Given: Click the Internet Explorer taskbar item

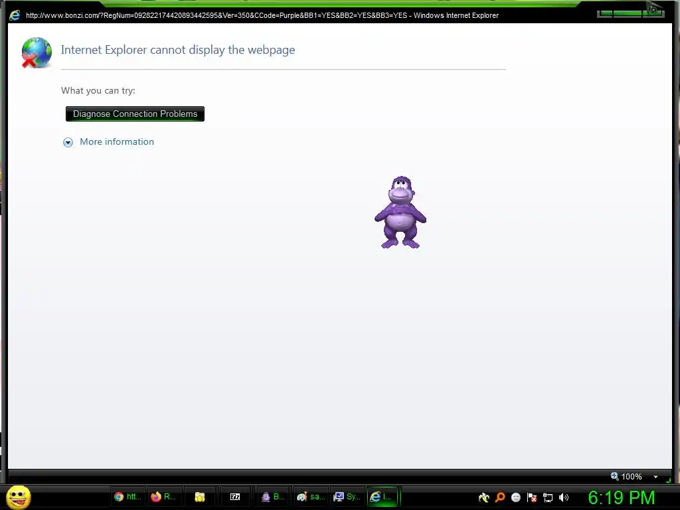Looking at the screenshot, I should [382, 497].
